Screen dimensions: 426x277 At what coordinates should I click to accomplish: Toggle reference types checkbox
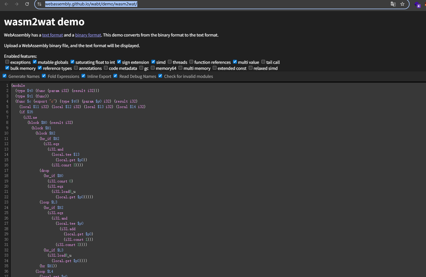point(40,68)
